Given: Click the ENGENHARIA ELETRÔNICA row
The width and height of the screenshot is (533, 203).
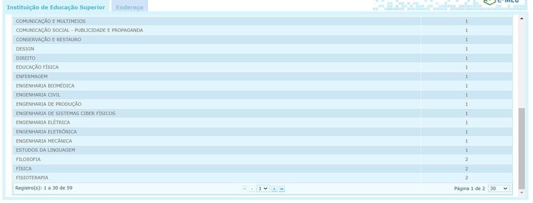Looking at the screenshot, I should 262,132.
